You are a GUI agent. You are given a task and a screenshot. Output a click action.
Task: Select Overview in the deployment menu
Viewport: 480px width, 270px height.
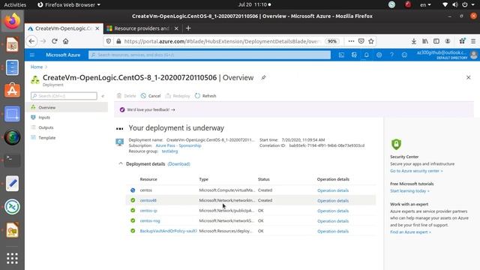67,107
